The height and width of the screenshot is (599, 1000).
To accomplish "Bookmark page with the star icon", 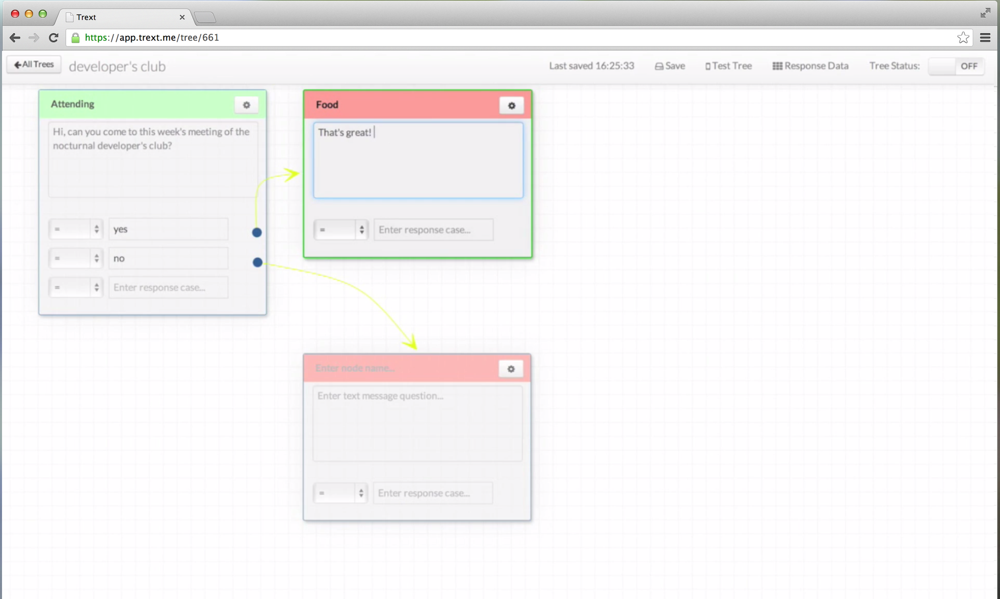I will click(963, 38).
